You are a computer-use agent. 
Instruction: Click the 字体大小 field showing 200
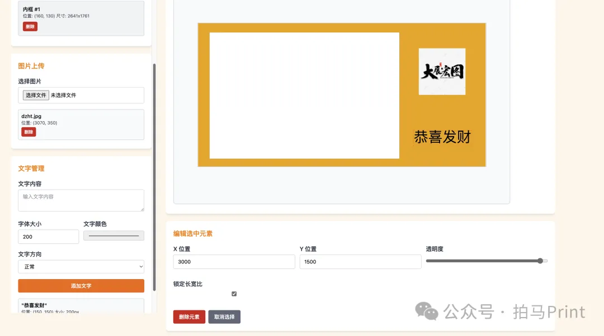(x=49, y=237)
